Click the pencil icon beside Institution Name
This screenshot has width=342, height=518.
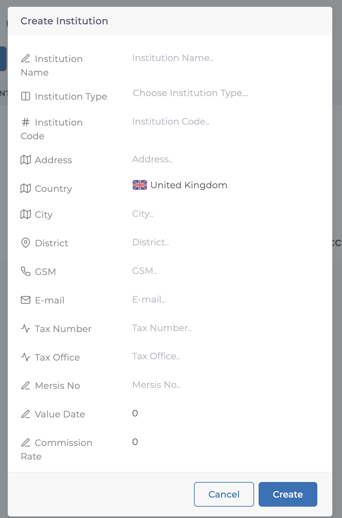26,59
